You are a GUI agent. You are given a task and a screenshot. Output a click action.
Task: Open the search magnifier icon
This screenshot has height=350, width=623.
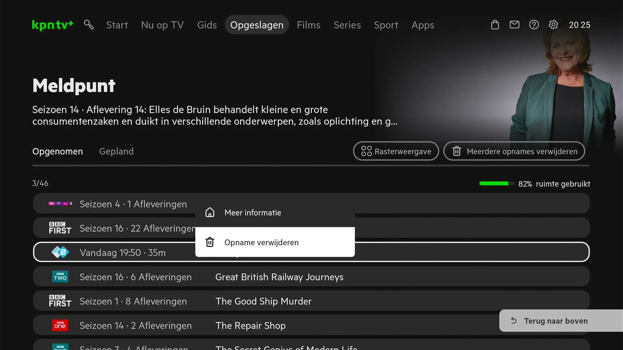(x=89, y=25)
